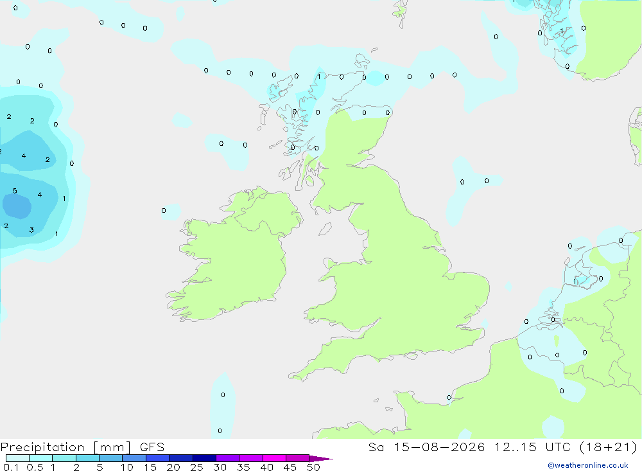The width and height of the screenshot is (642, 471).
Task: Click the "45" legend tick label
Action: (290, 467)
